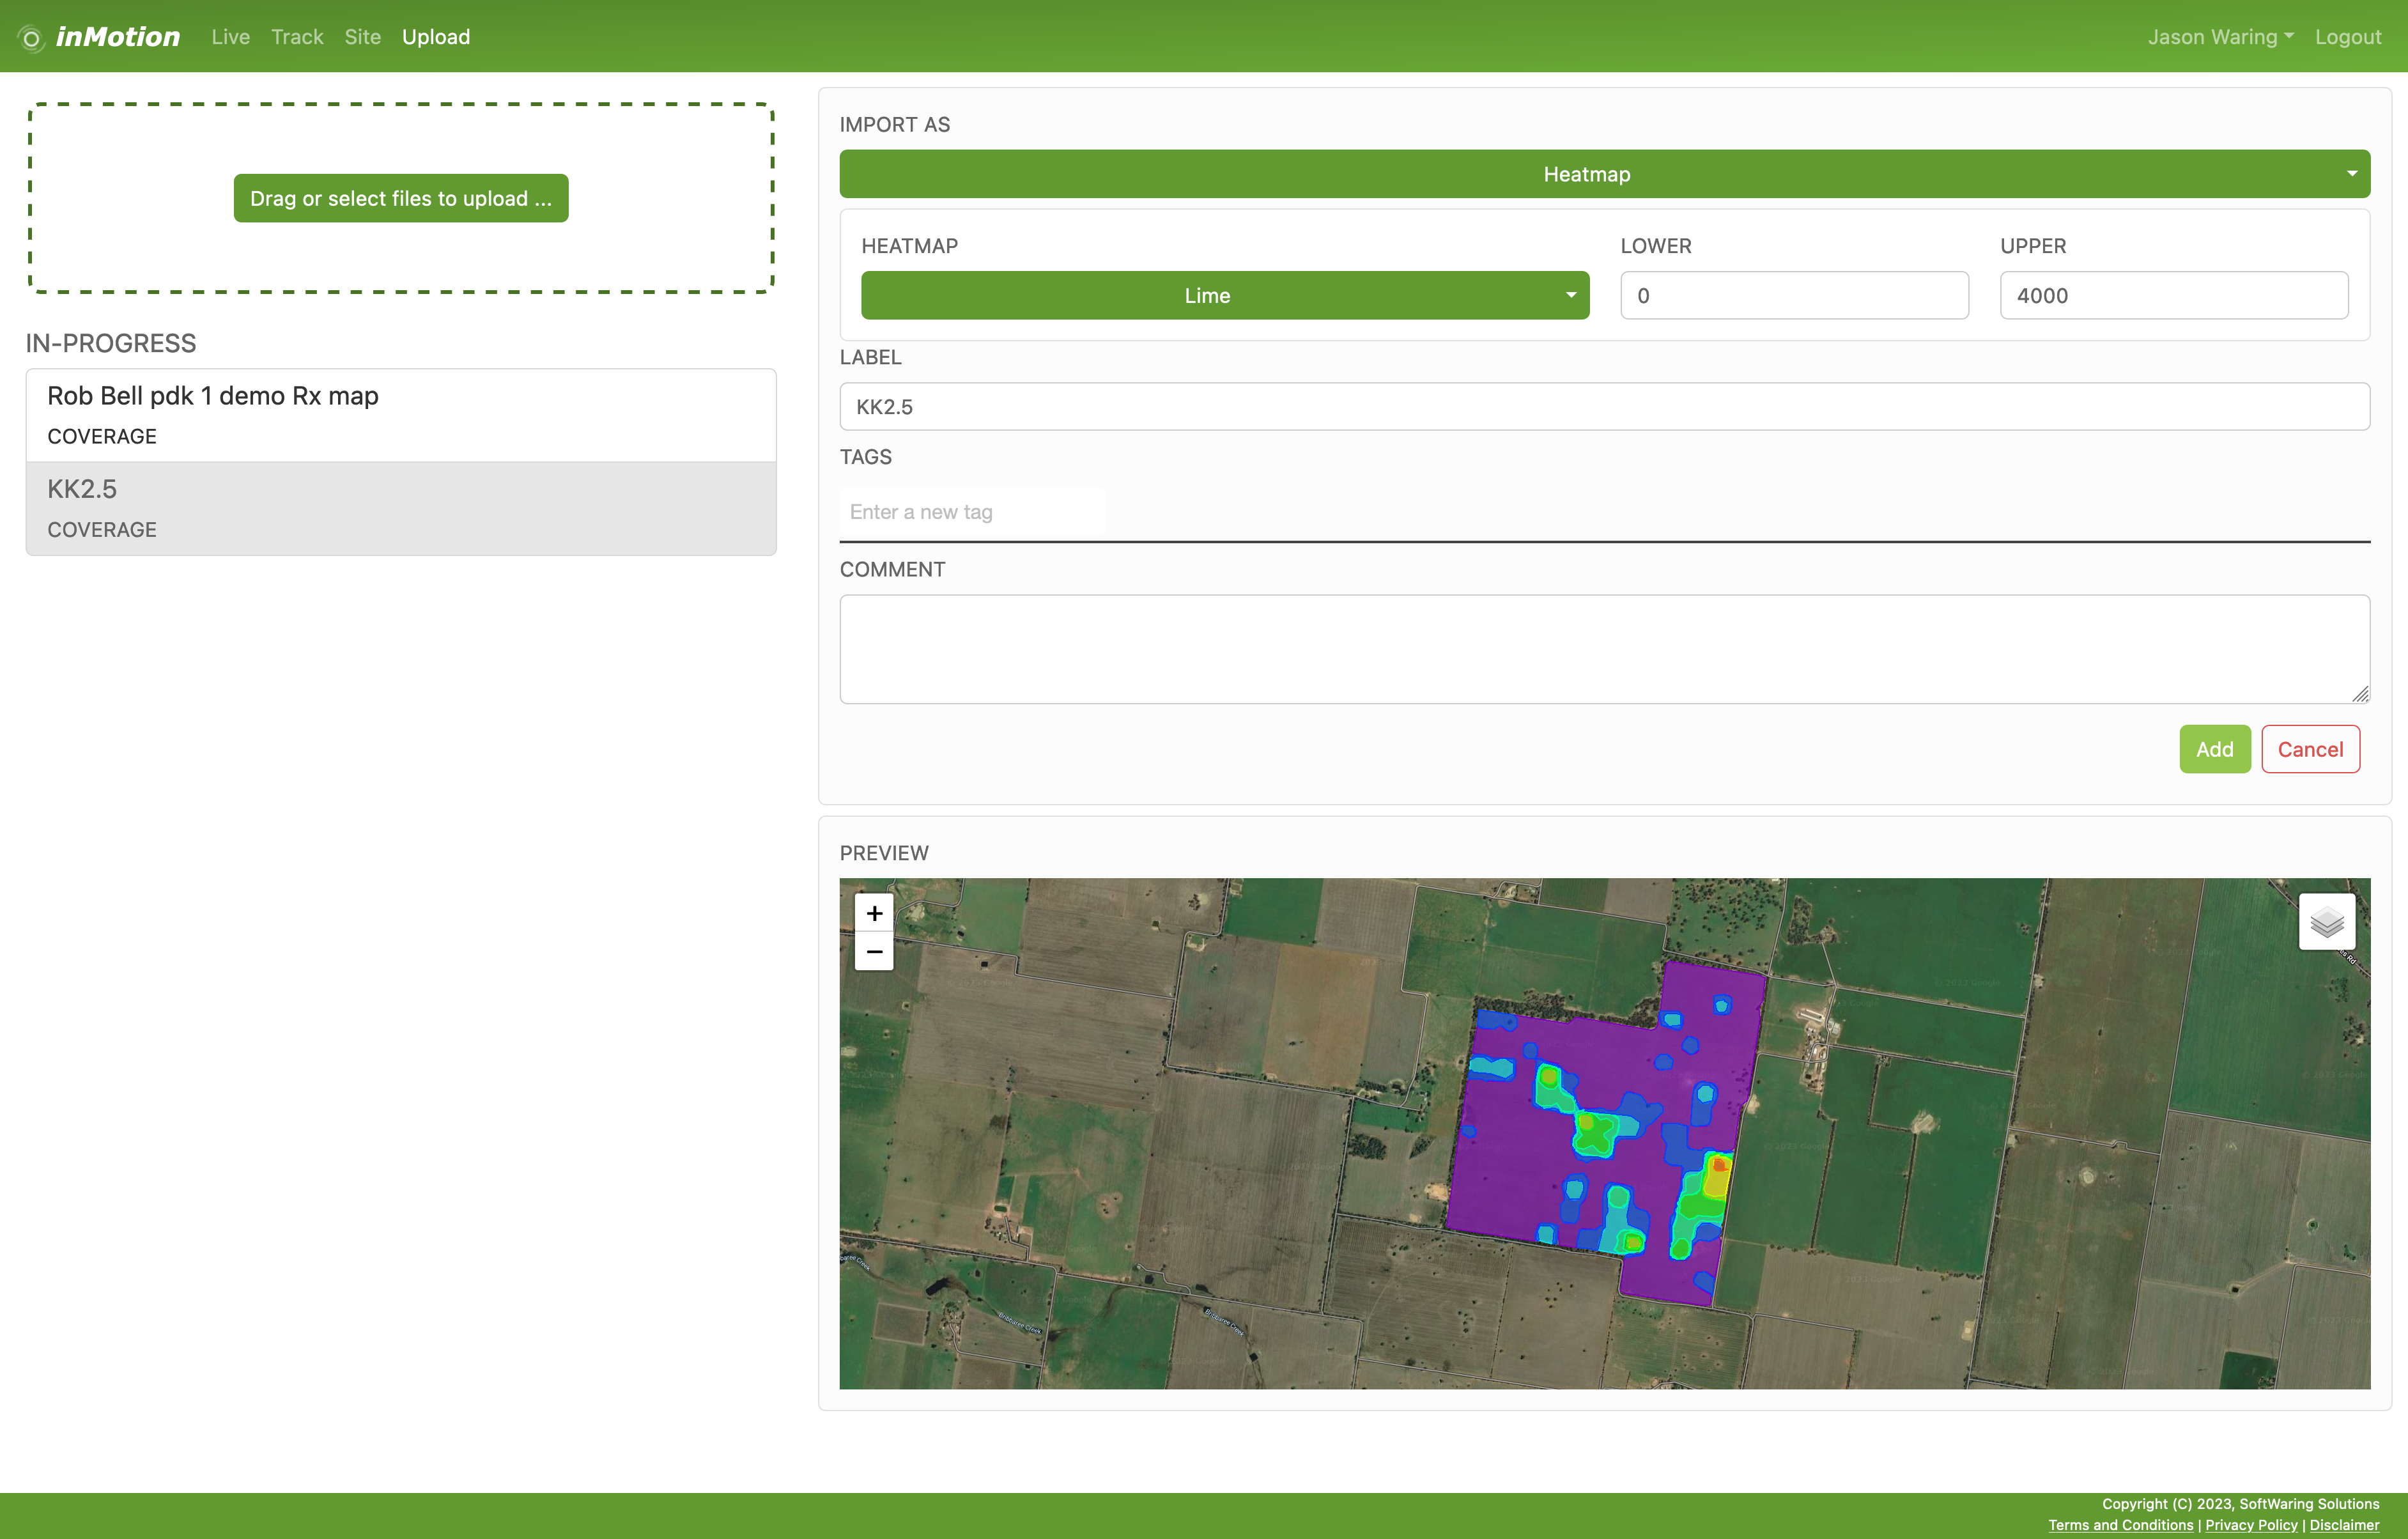The height and width of the screenshot is (1539, 2408).
Task: Log out of the application
Action: (x=2347, y=37)
